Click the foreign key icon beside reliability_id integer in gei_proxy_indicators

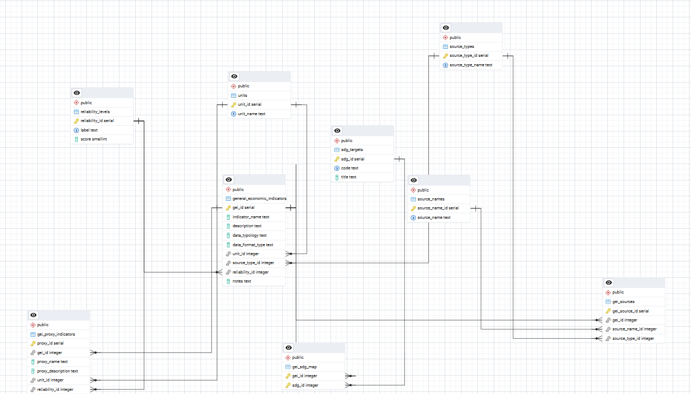coord(33,389)
